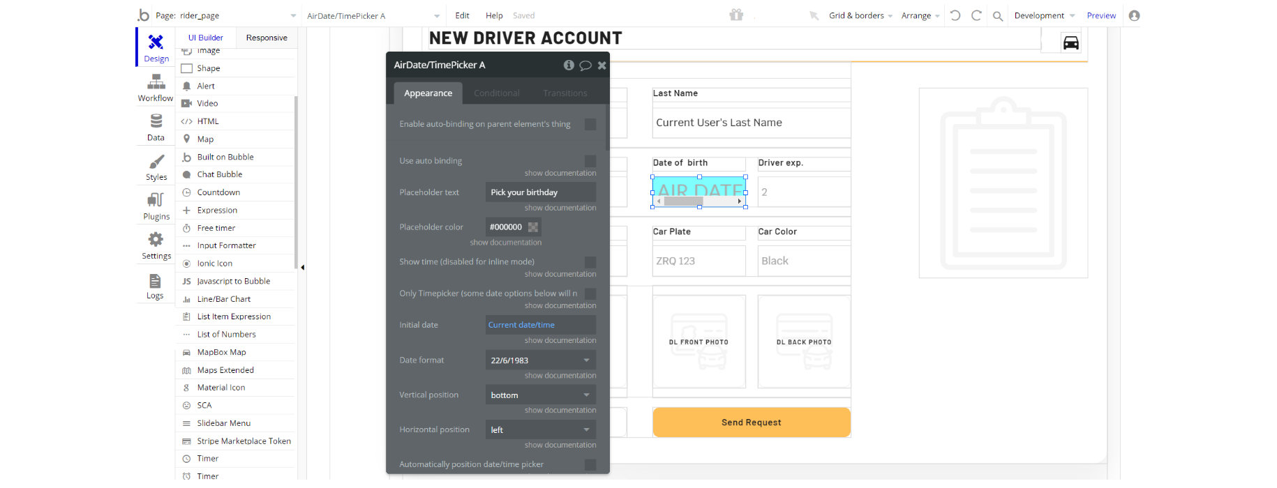Show documentation under Placeholder color
Screen dimensions: 1277x488
(506, 243)
